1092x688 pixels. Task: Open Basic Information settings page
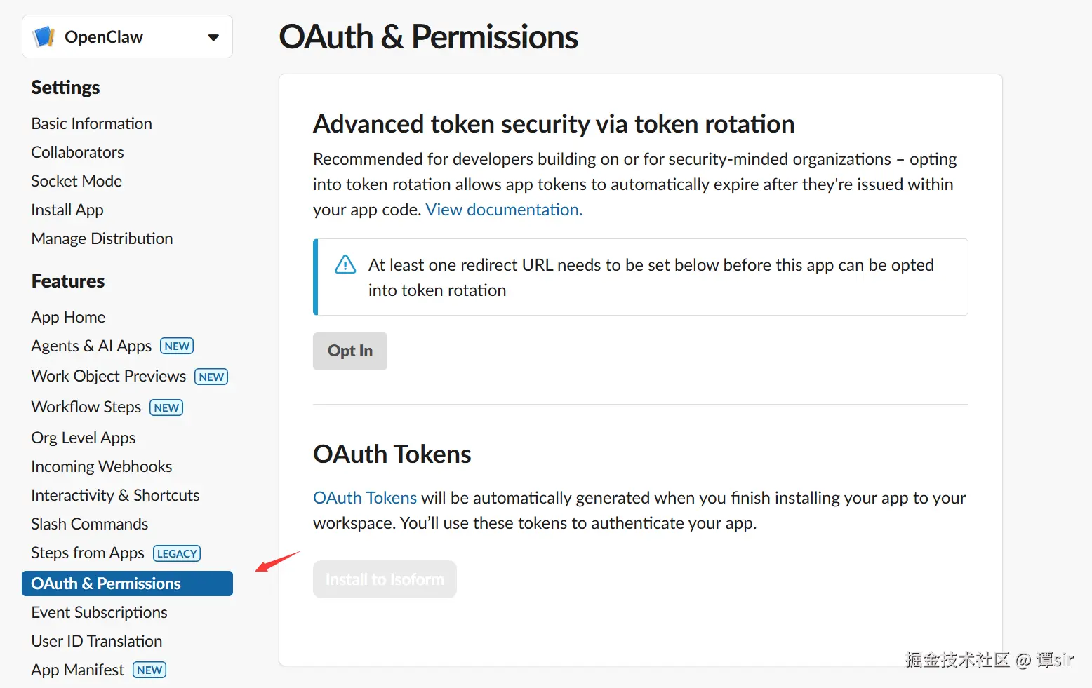[x=91, y=123]
